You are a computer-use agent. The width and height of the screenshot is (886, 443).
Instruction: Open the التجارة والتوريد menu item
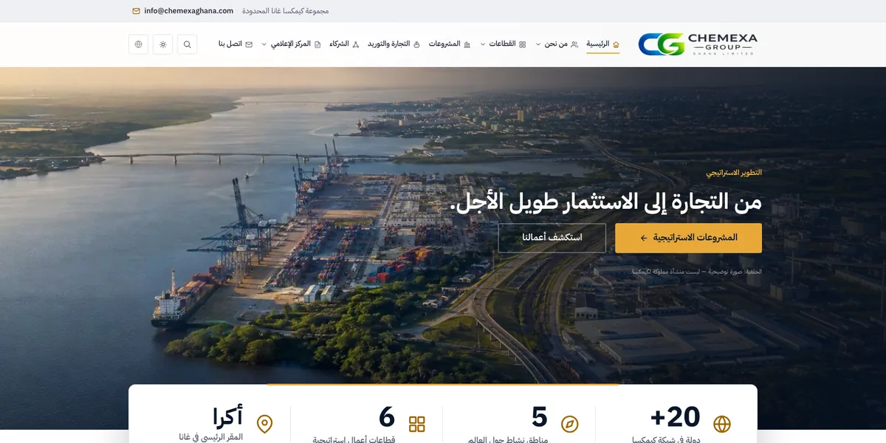pos(394,44)
